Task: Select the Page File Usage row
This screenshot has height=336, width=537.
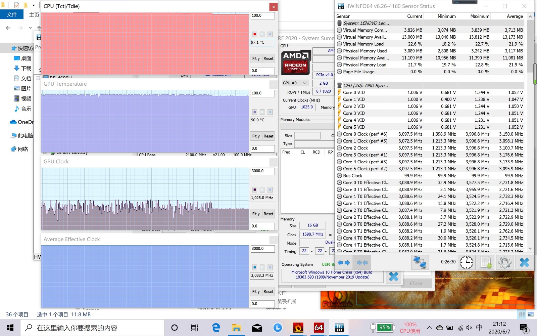Action: point(430,72)
